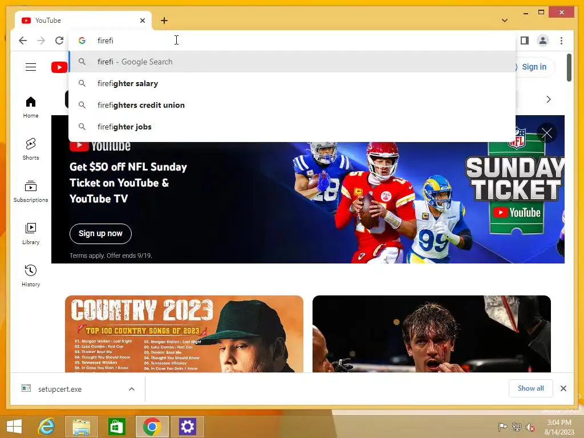The width and height of the screenshot is (584, 438).
Task: Close the YouTube tab
Action: [142, 21]
